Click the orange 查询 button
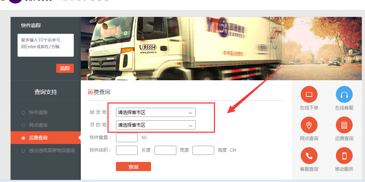The width and height of the screenshot is (365, 182). pyautogui.click(x=133, y=167)
